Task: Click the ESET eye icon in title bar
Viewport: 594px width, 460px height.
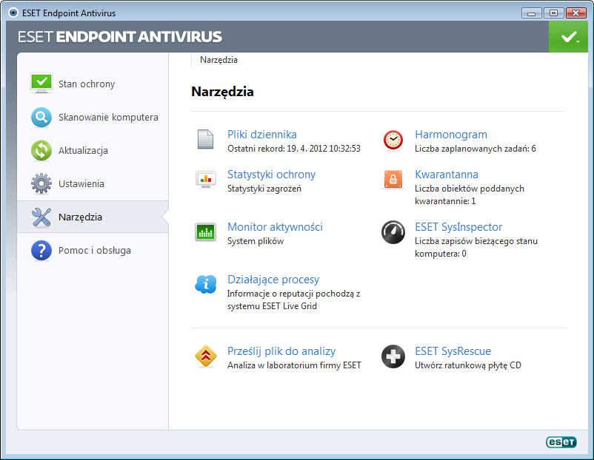Action: tap(13, 13)
